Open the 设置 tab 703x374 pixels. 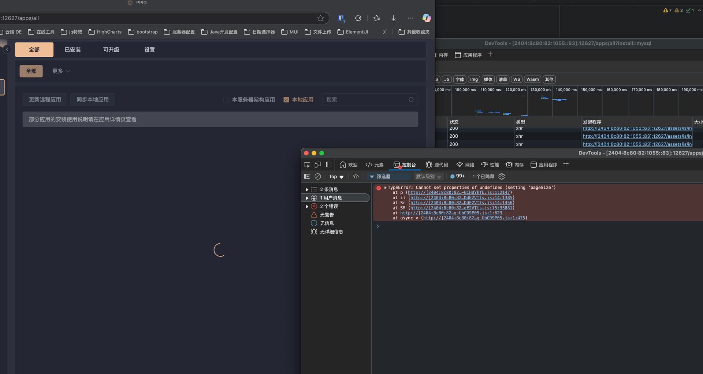pos(149,49)
